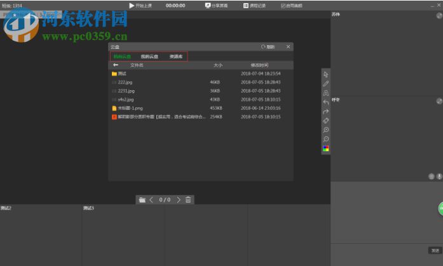Viewport: 443px width, 266px height.
Task: Click the round icon on top right video panel
Action: (x=439, y=15)
